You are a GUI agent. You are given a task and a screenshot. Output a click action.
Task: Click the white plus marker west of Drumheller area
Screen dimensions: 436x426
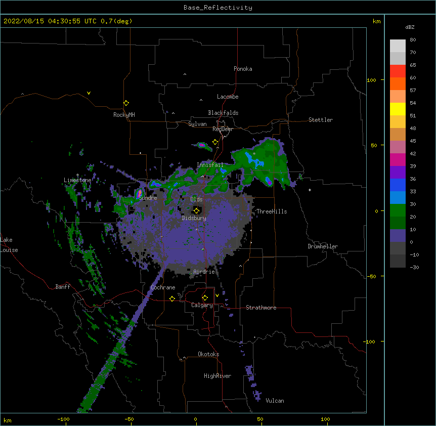pyautogui.click(x=310, y=190)
